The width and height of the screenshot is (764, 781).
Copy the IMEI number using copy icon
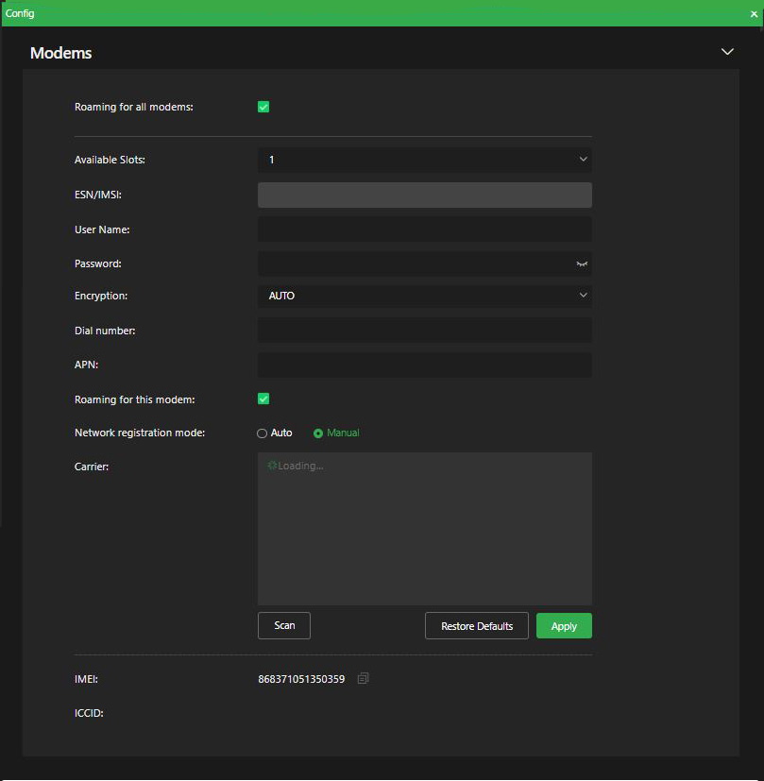pos(364,678)
